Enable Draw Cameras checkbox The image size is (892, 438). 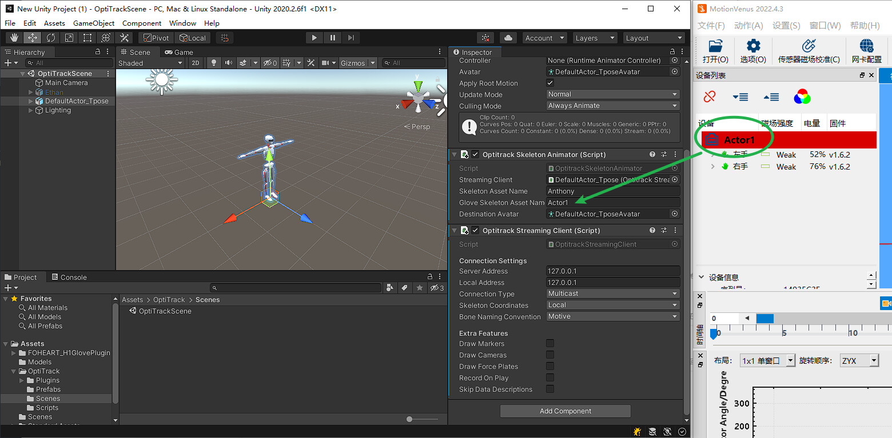tap(550, 355)
